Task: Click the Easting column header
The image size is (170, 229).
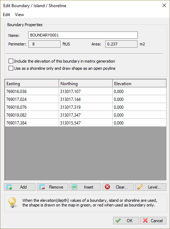Action: click(32, 83)
